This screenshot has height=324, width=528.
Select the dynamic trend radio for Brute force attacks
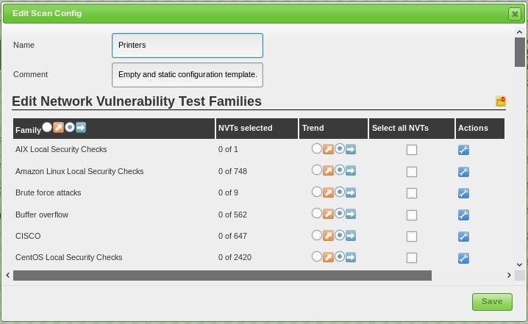(316, 192)
